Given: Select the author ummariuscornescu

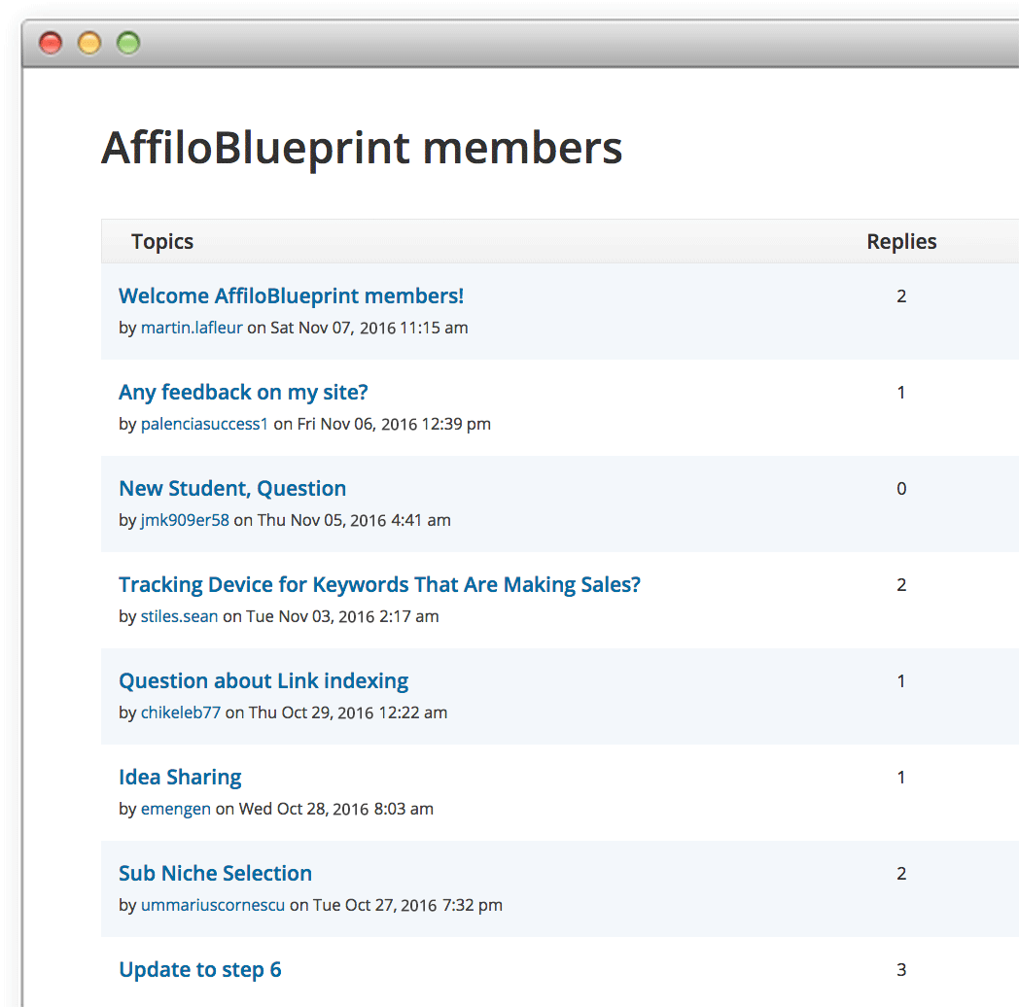Looking at the screenshot, I should point(213,905).
